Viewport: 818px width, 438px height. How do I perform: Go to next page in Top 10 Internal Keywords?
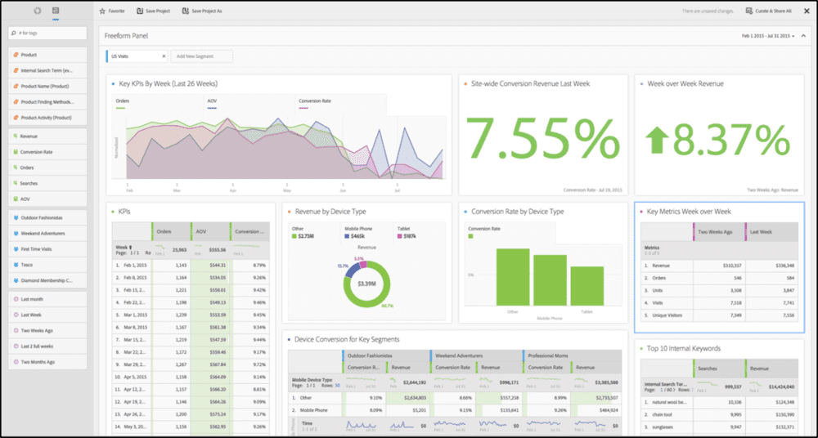pos(673,390)
